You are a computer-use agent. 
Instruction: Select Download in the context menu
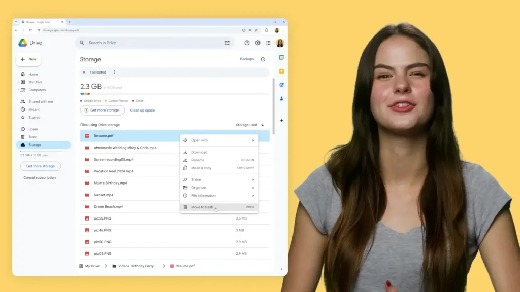(199, 152)
